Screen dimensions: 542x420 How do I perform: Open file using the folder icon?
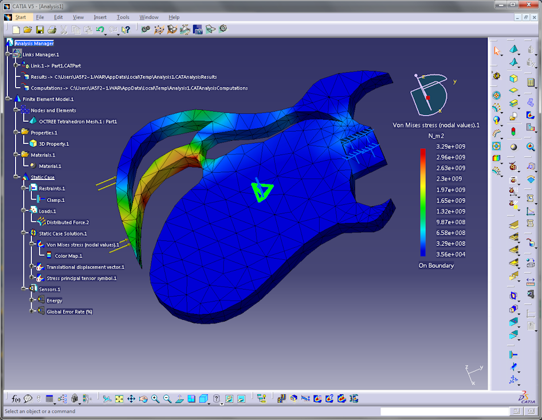[28, 29]
